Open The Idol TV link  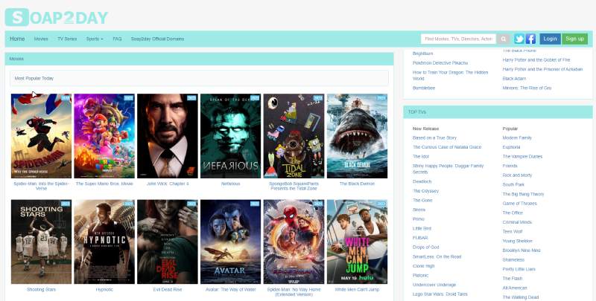coord(420,157)
